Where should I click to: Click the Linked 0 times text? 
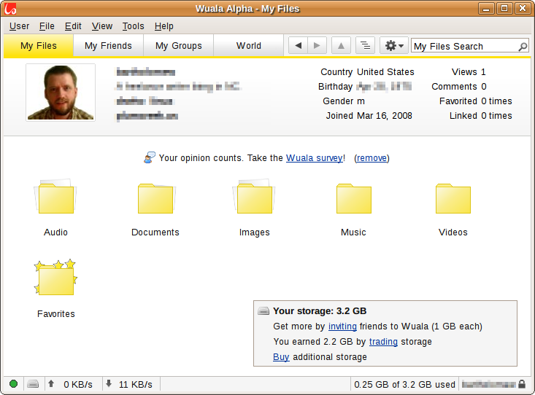(x=480, y=116)
